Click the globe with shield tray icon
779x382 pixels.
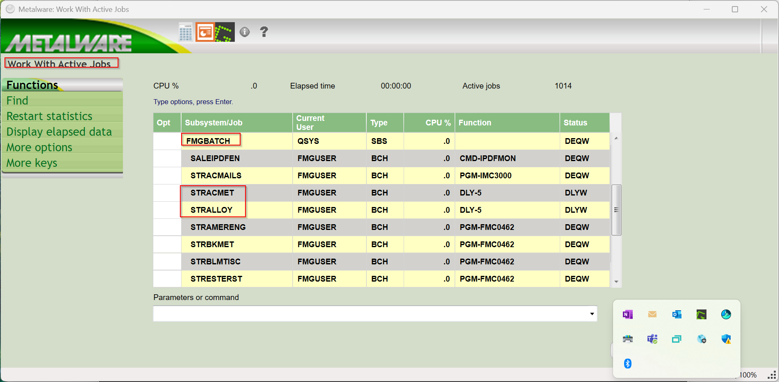(701, 339)
